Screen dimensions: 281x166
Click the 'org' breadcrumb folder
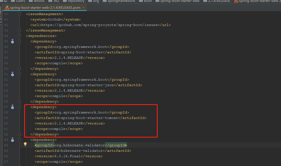tap(94, 1)
